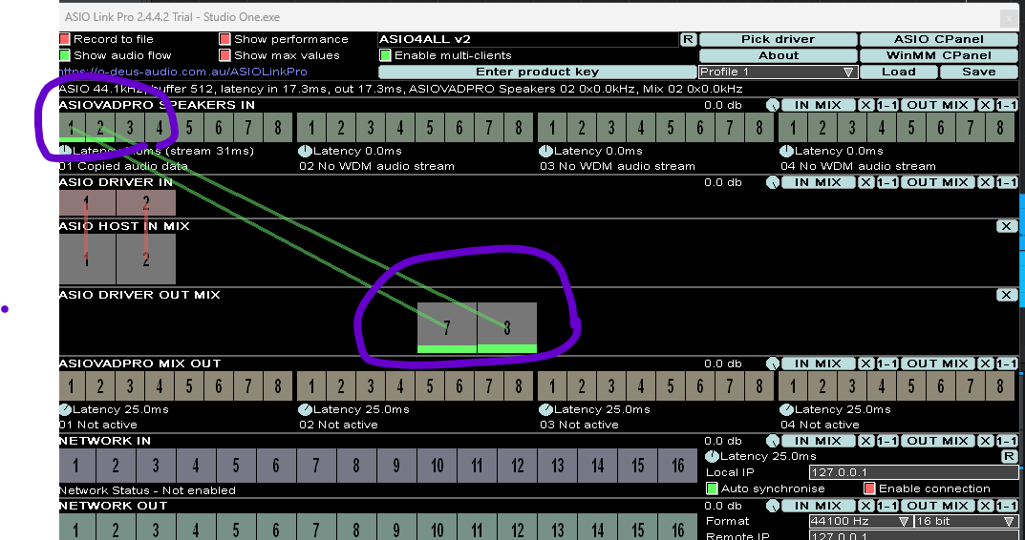
Task: Open the Profile 1 dropdown
Action: 778,72
